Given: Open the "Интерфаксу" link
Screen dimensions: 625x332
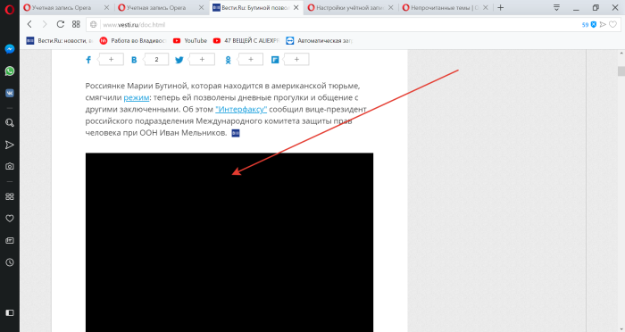Looking at the screenshot, I should click(241, 109).
